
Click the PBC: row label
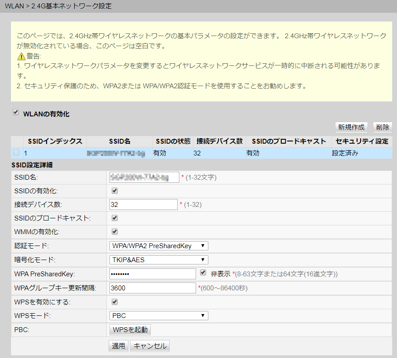pyautogui.click(x=22, y=329)
